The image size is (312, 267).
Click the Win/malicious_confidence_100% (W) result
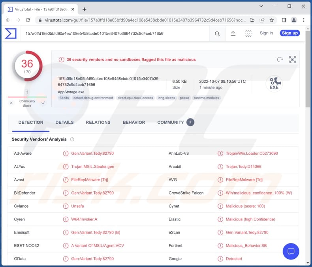click(x=259, y=193)
